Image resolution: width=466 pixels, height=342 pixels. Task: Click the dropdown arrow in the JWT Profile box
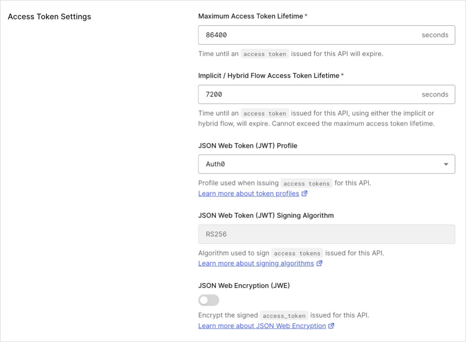[x=445, y=164]
